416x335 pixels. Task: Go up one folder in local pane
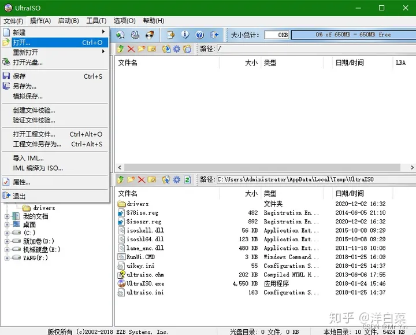(121, 179)
